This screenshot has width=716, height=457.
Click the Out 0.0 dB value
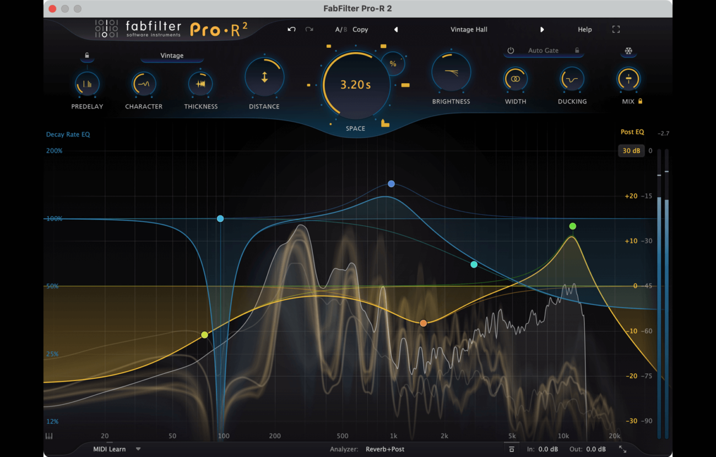(595, 449)
